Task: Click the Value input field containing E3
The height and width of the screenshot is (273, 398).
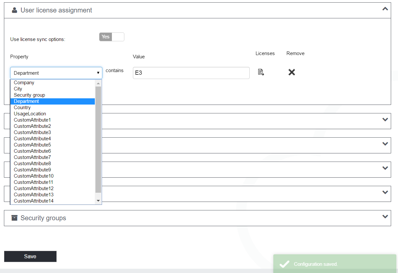Action: click(x=191, y=73)
